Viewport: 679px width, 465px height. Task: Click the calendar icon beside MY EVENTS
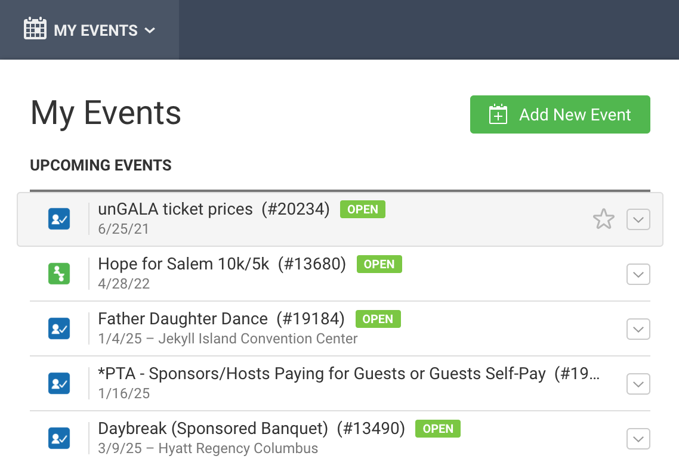(x=35, y=29)
